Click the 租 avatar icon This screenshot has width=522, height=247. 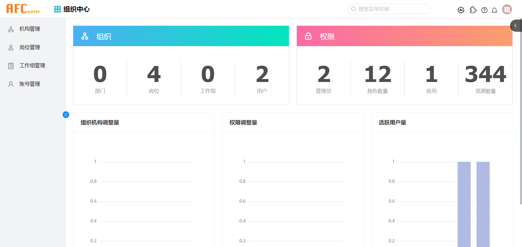coord(507,9)
